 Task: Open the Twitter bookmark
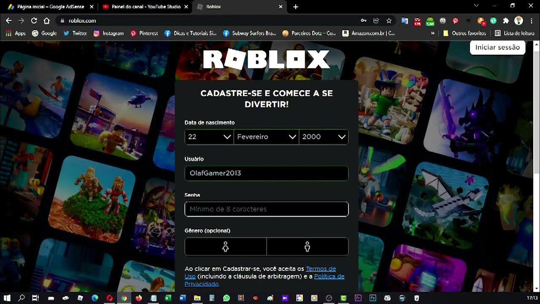click(75, 33)
